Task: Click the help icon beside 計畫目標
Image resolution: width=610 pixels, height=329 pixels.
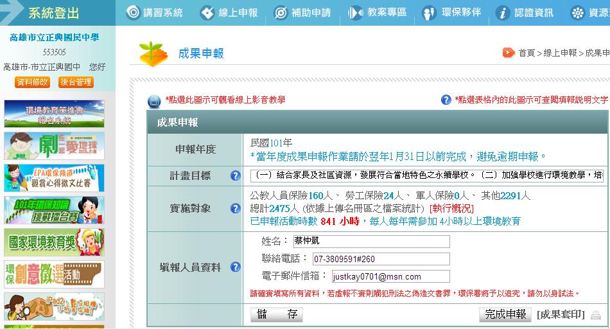Action: 236,175
